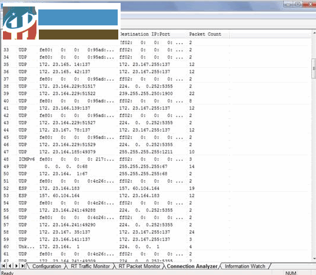The width and height of the screenshot is (316, 275).
Task: Click the Ready status bar text
Action: [x=7, y=273]
